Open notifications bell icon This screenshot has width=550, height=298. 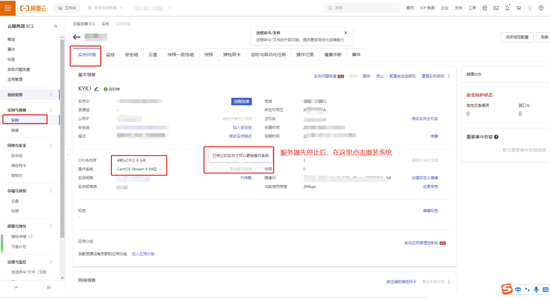pos(507,8)
